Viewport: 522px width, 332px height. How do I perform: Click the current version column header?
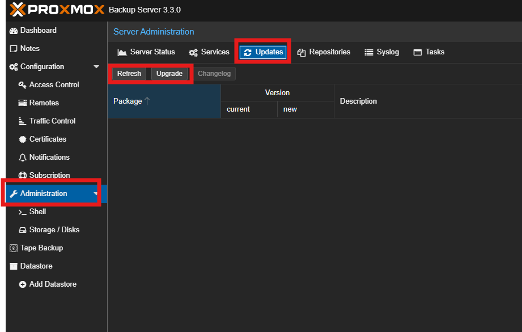249,109
